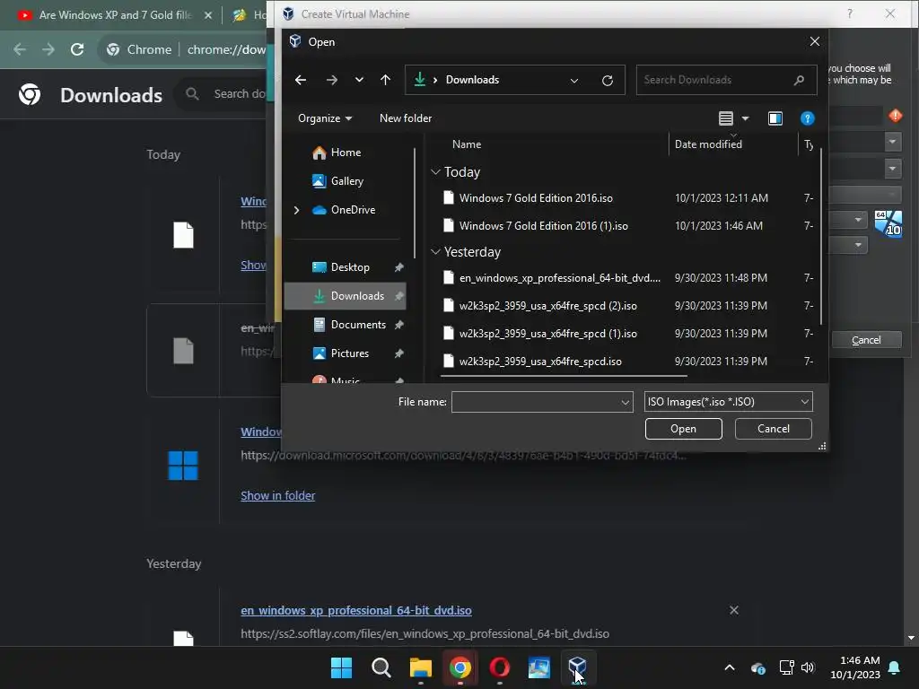Image resolution: width=919 pixels, height=689 pixels.
Task: Open the taskbar clock showing 1:46 AM
Action: click(855, 667)
